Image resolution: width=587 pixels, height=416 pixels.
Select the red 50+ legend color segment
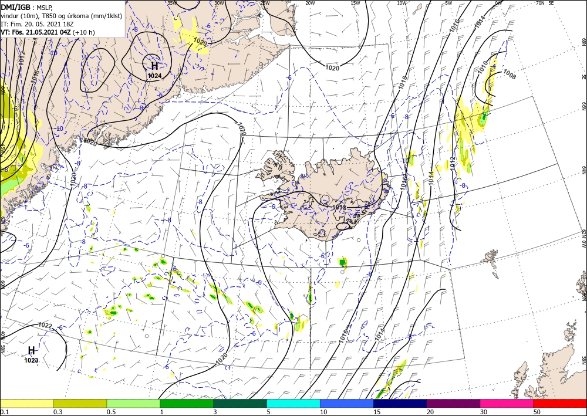560,403
